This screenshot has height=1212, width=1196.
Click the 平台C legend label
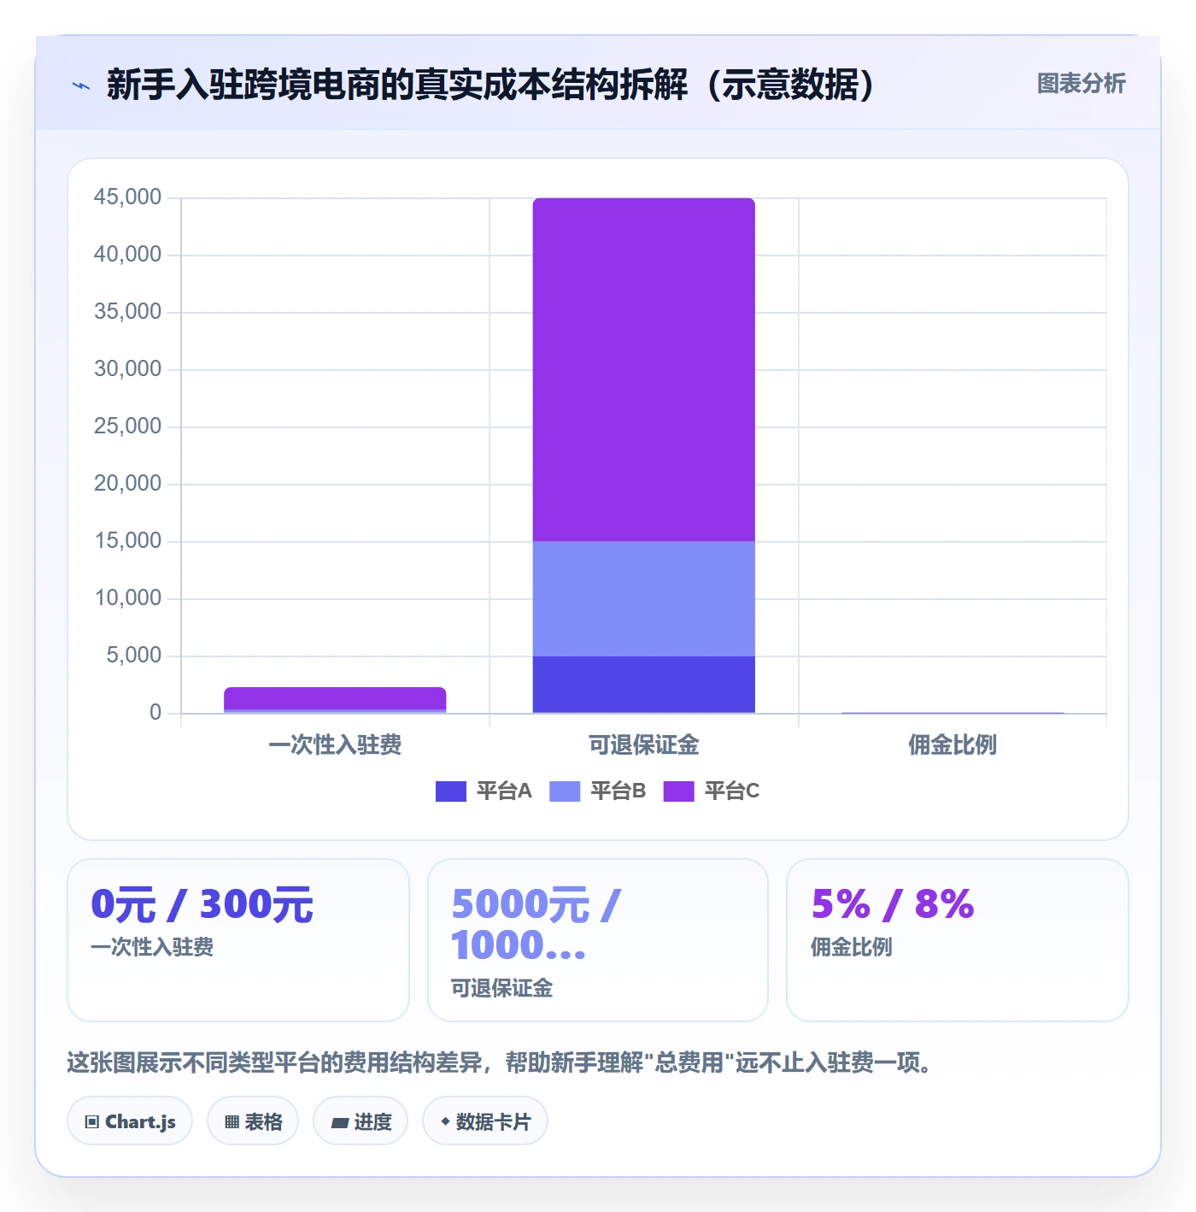(x=732, y=791)
